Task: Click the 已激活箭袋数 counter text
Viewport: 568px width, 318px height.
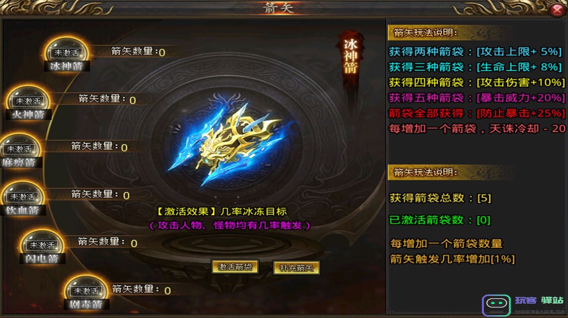Action: [x=440, y=220]
